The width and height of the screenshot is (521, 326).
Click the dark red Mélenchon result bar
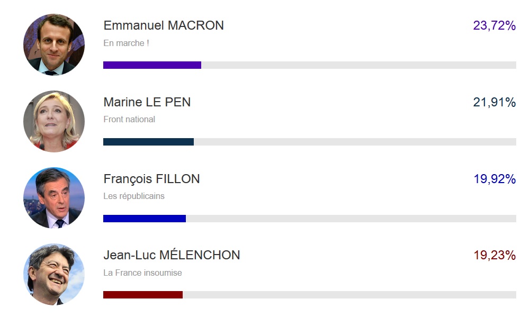tap(143, 295)
